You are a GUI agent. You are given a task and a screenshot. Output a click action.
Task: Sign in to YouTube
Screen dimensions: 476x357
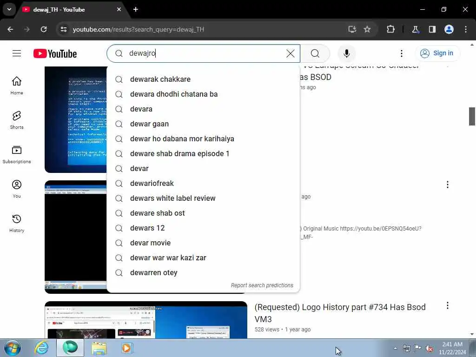click(437, 53)
